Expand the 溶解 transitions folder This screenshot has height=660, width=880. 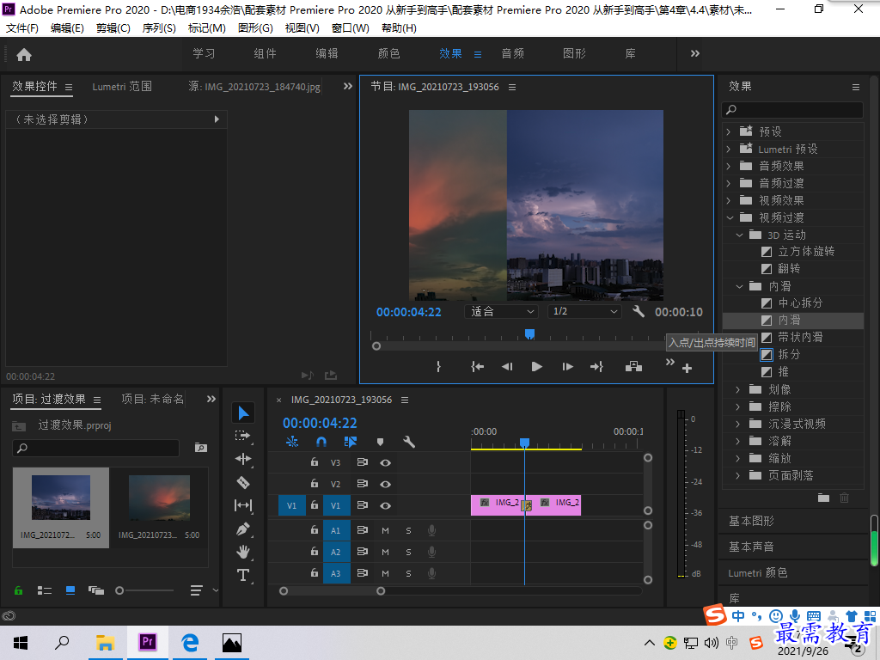pyautogui.click(x=738, y=441)
